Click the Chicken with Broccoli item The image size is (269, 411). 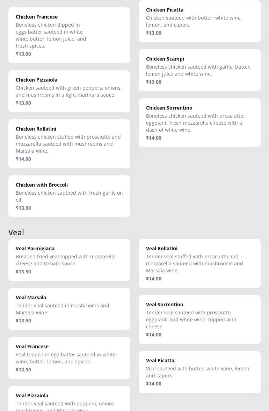click(69, 196)
